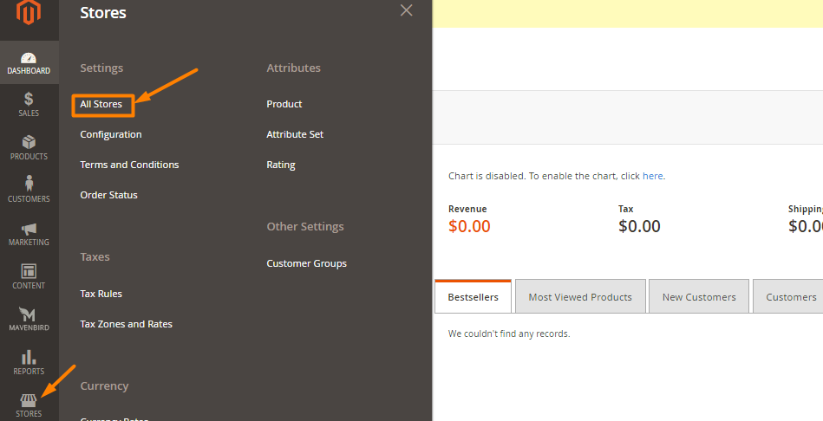
Task: Switch to the New Customers tab
Action: [699, 297]
